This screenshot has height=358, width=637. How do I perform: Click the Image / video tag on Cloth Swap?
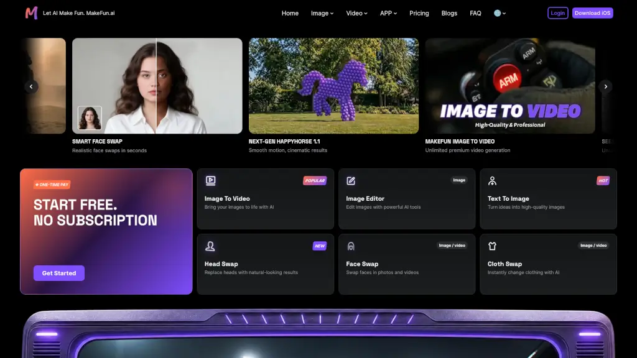pos(593,246)
